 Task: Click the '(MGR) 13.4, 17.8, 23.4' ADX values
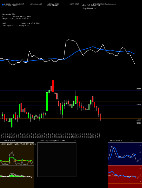click(x=30, y=23)
